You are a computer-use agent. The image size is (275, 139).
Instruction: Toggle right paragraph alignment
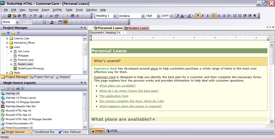tap(224, 16)
